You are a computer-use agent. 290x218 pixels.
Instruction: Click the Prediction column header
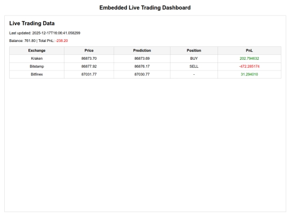[142, 51]
